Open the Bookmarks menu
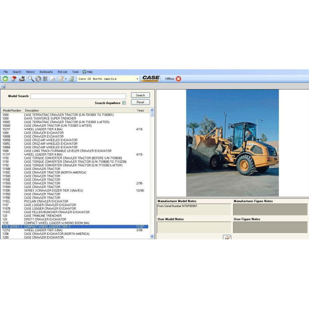The image size is (309, 309). point(46,72)
